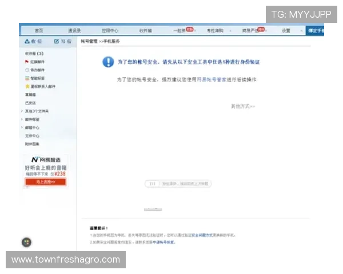Click the red badge on 一起拼 tab
Screen dimensions: 343x274
point(190,29)
